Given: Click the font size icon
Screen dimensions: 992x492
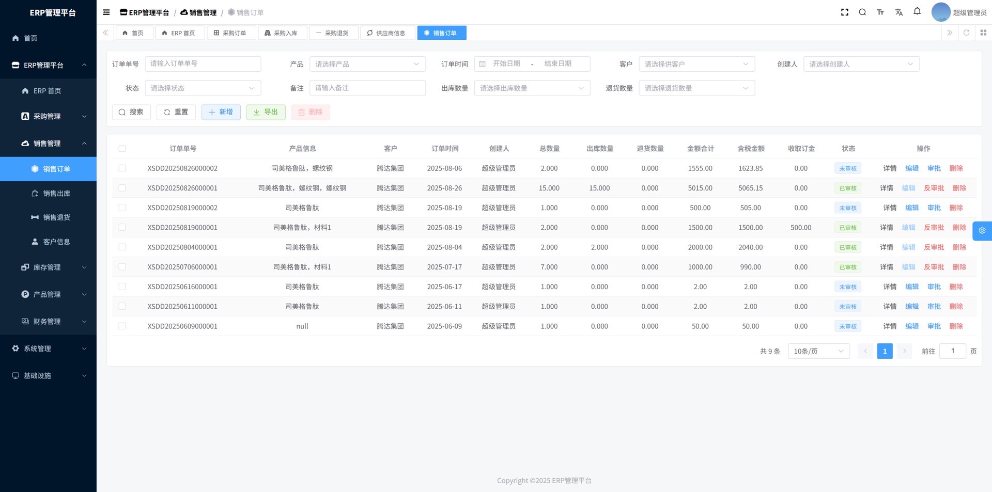Looking at the screenshot, I should [880, 12].
